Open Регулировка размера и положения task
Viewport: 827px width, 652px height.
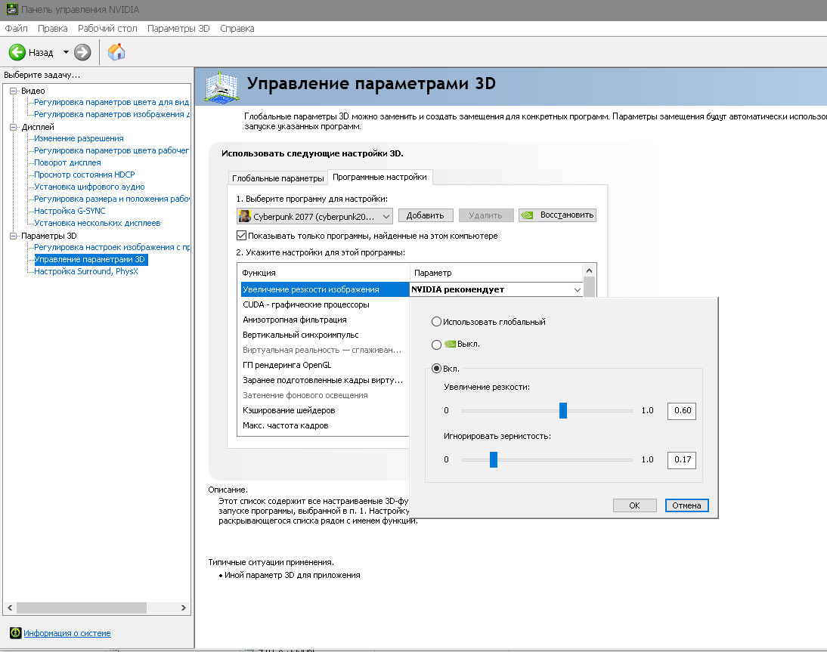tap(111, 199)
